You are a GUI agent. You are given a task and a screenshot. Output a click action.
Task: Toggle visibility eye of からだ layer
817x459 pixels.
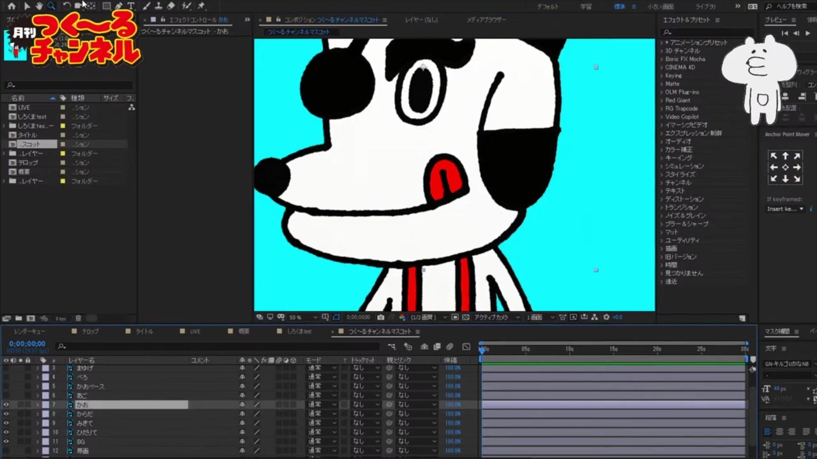click(x=6, y=414)
